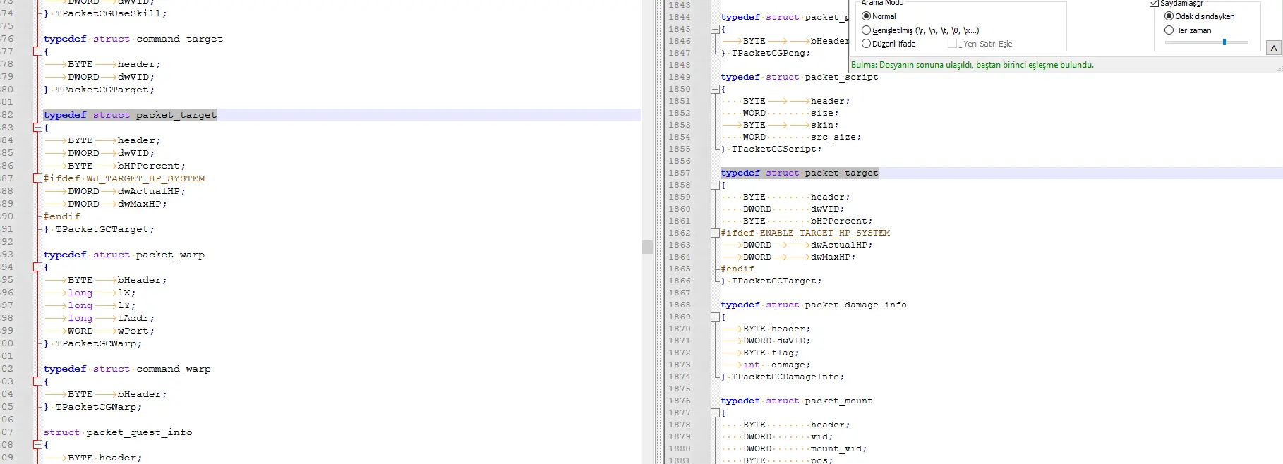Click the TPacketGCDamageInfo line in right editor

[x=787, y=377]
